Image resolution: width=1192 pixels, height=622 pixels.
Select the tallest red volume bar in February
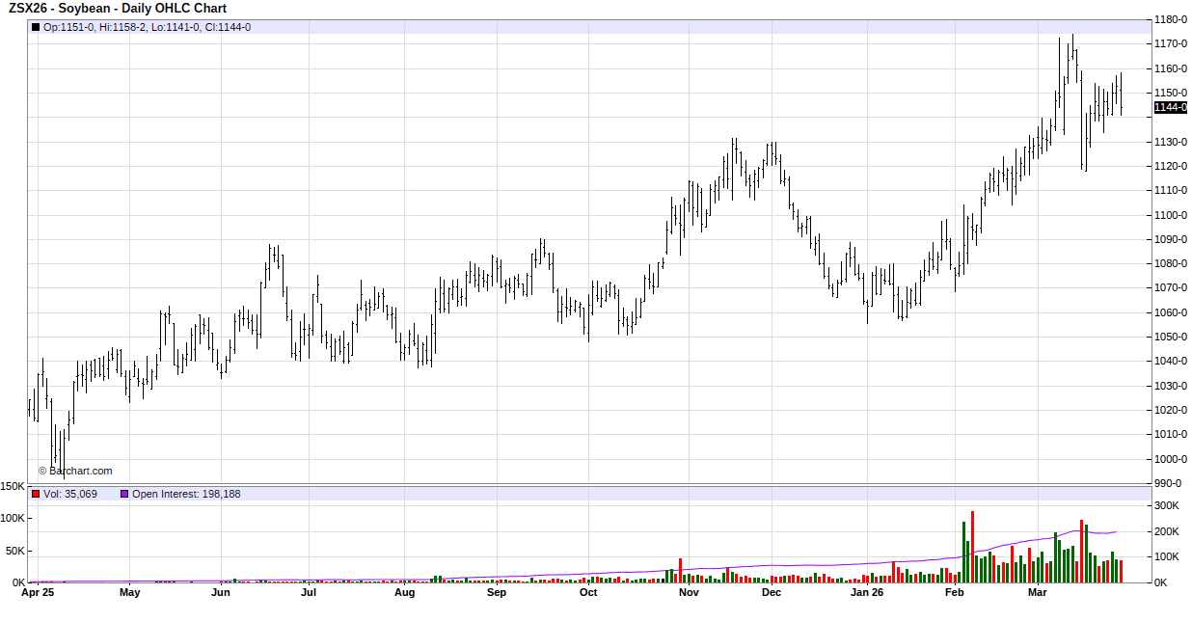972,547
